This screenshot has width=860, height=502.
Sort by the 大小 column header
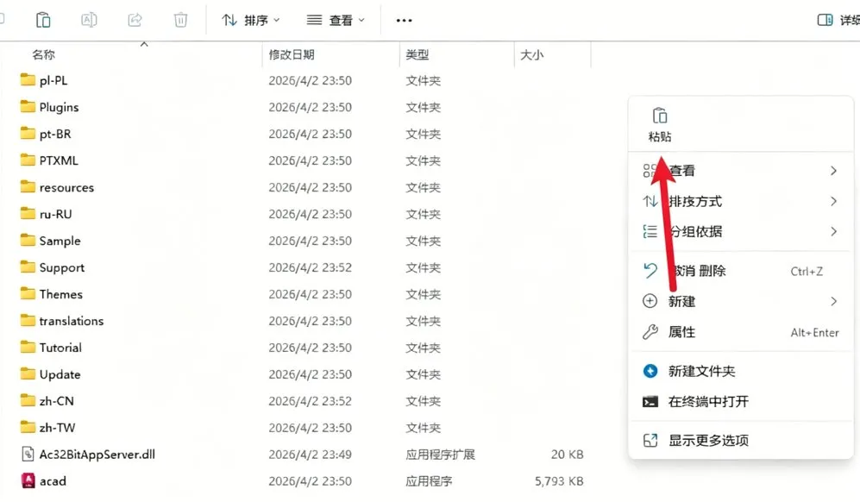tap(531, 55)
